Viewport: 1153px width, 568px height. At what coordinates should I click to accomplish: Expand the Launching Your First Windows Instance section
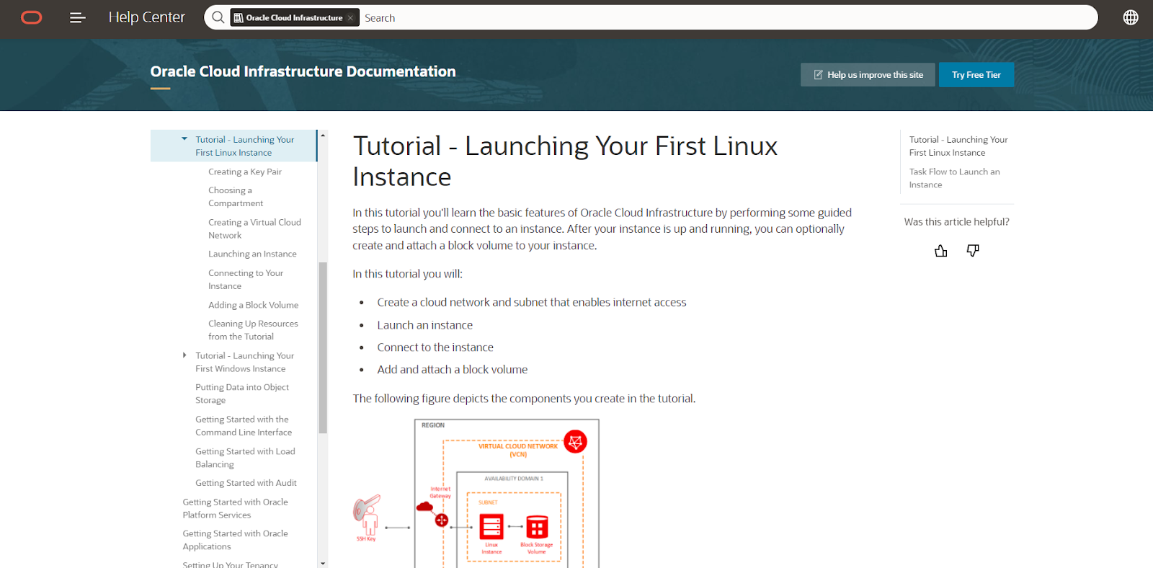tap(184, 355)
